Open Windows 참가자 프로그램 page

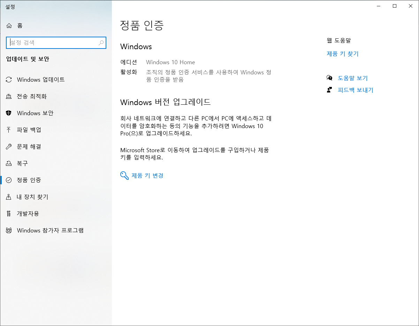coord(56,230)
